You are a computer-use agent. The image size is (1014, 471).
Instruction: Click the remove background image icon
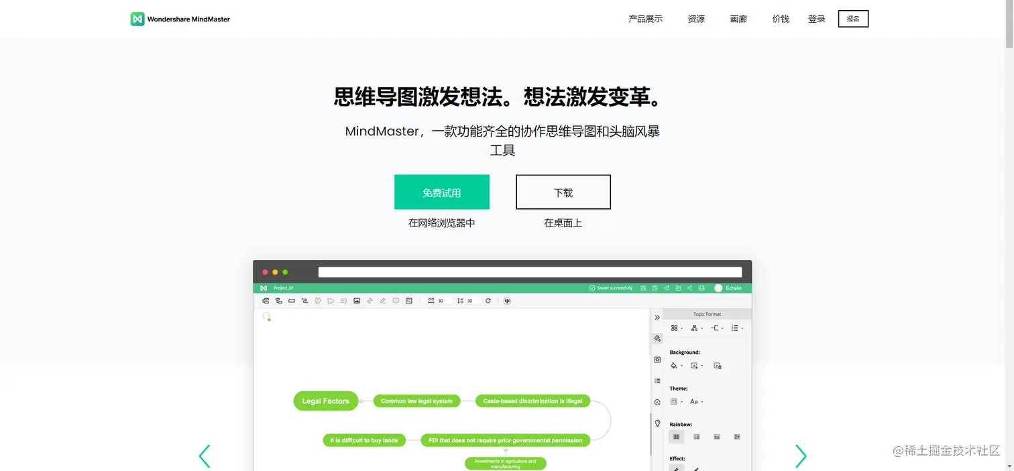(718, 366)
